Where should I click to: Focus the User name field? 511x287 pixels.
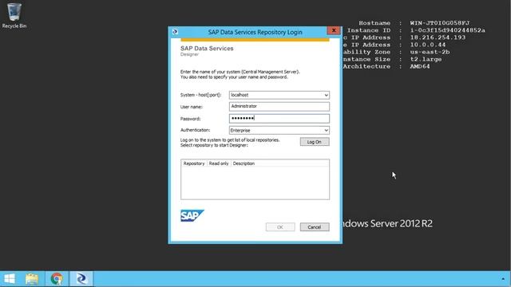coord(279,106)
